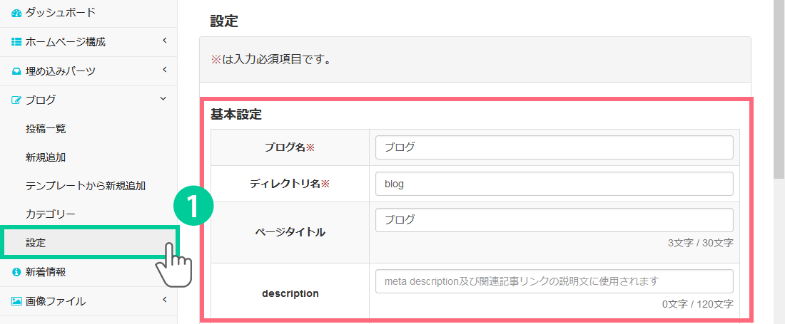The image size is (785, 324).
Task: Open テンプレートから新規追加 menu item
Action: point(86,186)
